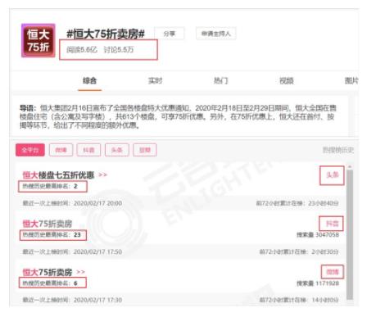Click the 热搜历史最高排名: 23 text
The image size is (367, 326).
tap(52, 235)
